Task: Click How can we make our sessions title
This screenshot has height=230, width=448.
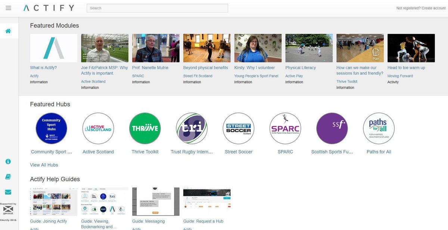Action: point(360,71)
